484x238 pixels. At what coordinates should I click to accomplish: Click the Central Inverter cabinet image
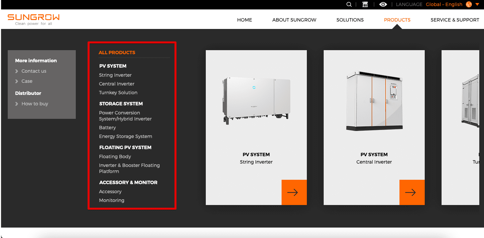374,101
